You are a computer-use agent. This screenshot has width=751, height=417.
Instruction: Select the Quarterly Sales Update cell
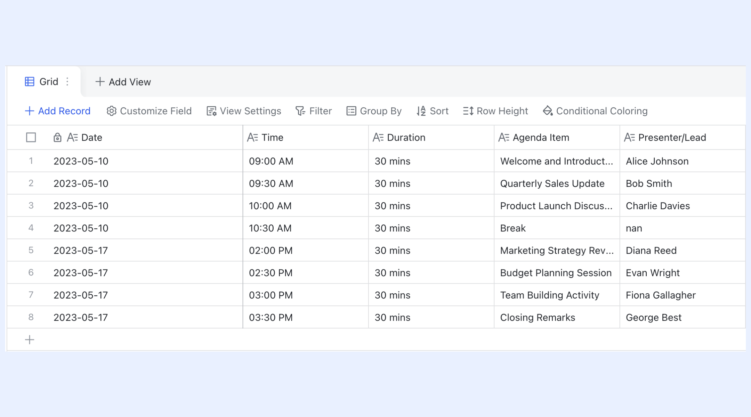coord(557,183)
